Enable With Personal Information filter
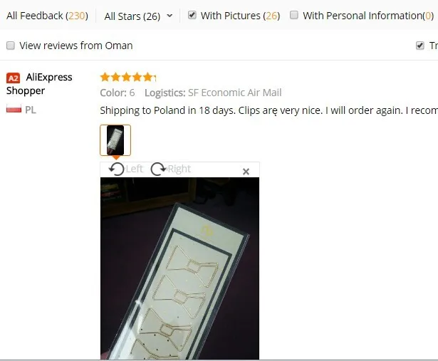 click(x=294, y=15)
